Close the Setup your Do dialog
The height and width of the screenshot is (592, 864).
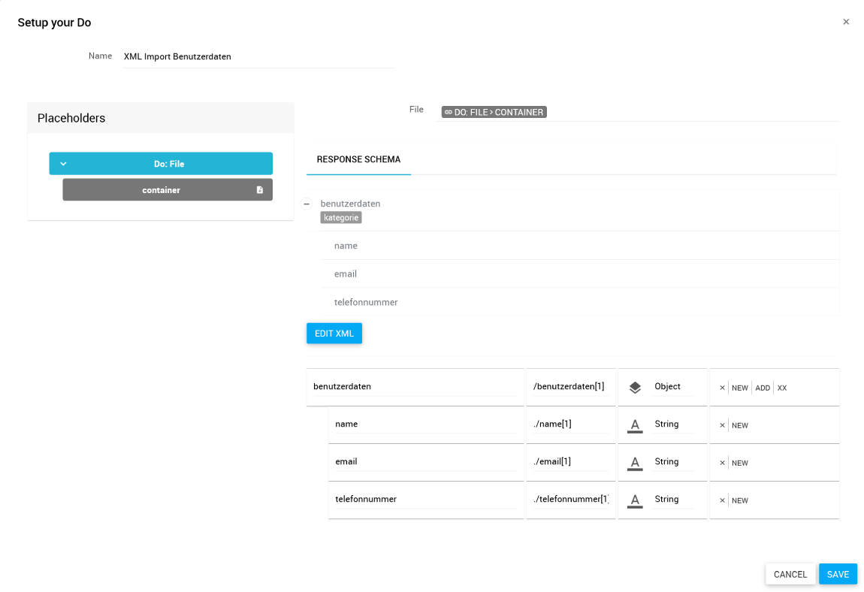(x=846, y=22)
